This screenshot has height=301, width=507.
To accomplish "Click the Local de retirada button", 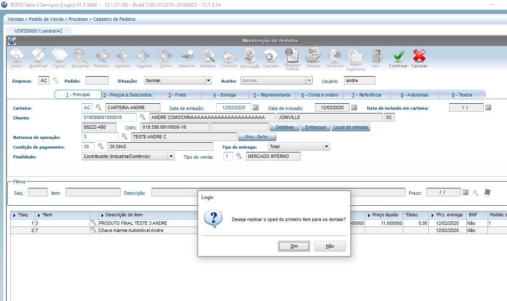I will (350, 127).
